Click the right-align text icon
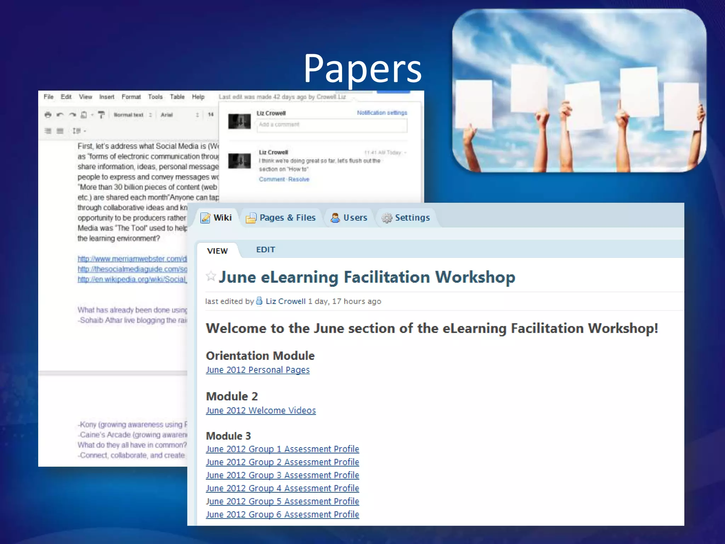The image size is (725, 544). tap(48, 131)
